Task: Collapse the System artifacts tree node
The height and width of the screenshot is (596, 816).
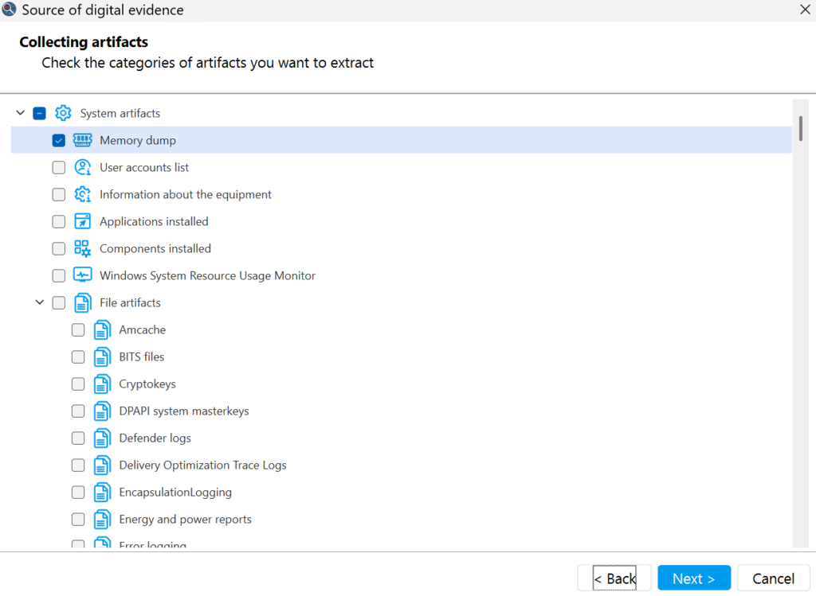Action: (20, 113)
